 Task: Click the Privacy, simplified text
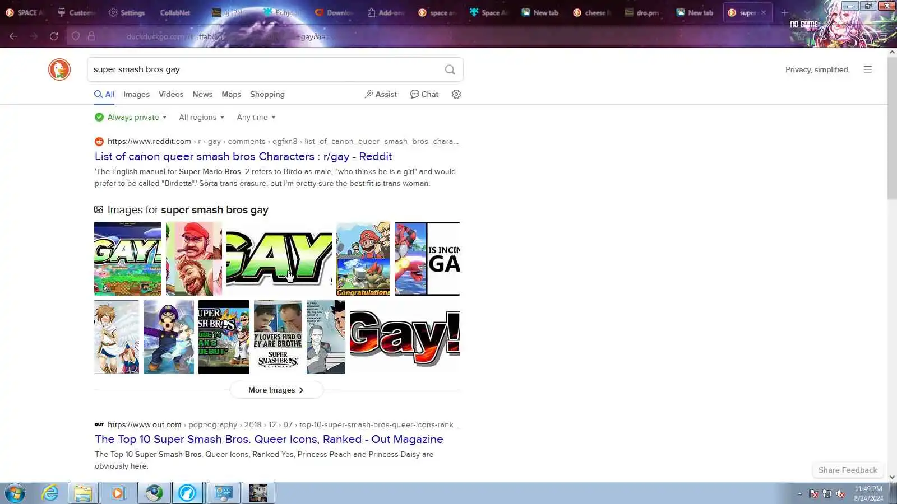click(817, 69)
